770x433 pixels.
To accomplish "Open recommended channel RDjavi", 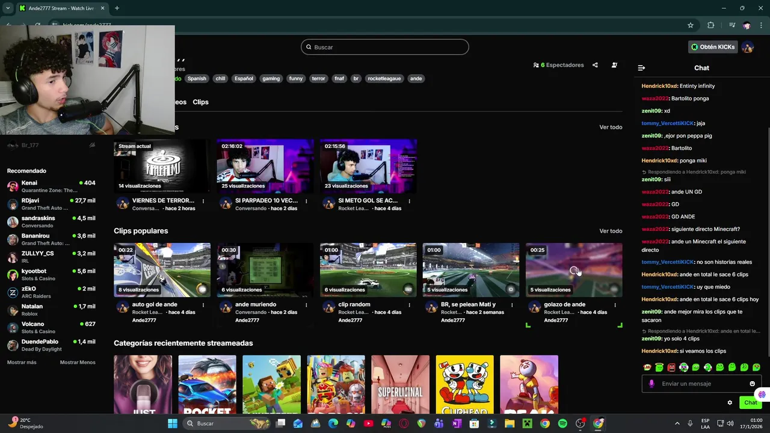I will pos(51,204).
